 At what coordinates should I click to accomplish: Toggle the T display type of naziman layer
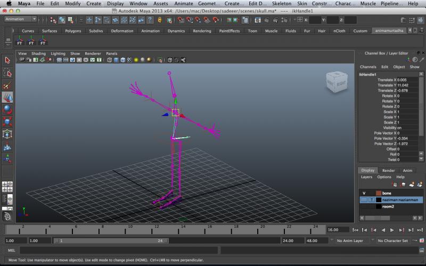tap(371, 200)
